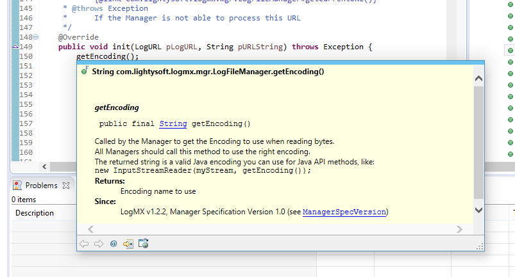Follow the ManagerSpecVersion link

pyautogui.click(x=344, y=212)
